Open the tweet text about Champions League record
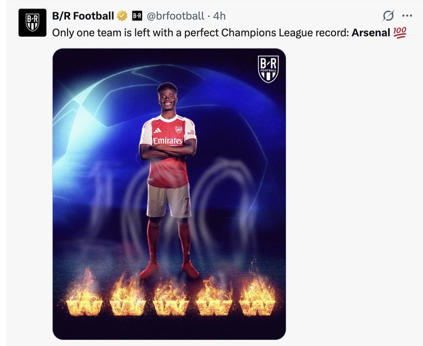The height and width of the screenshot is (346, 423). tap(197, 32)
